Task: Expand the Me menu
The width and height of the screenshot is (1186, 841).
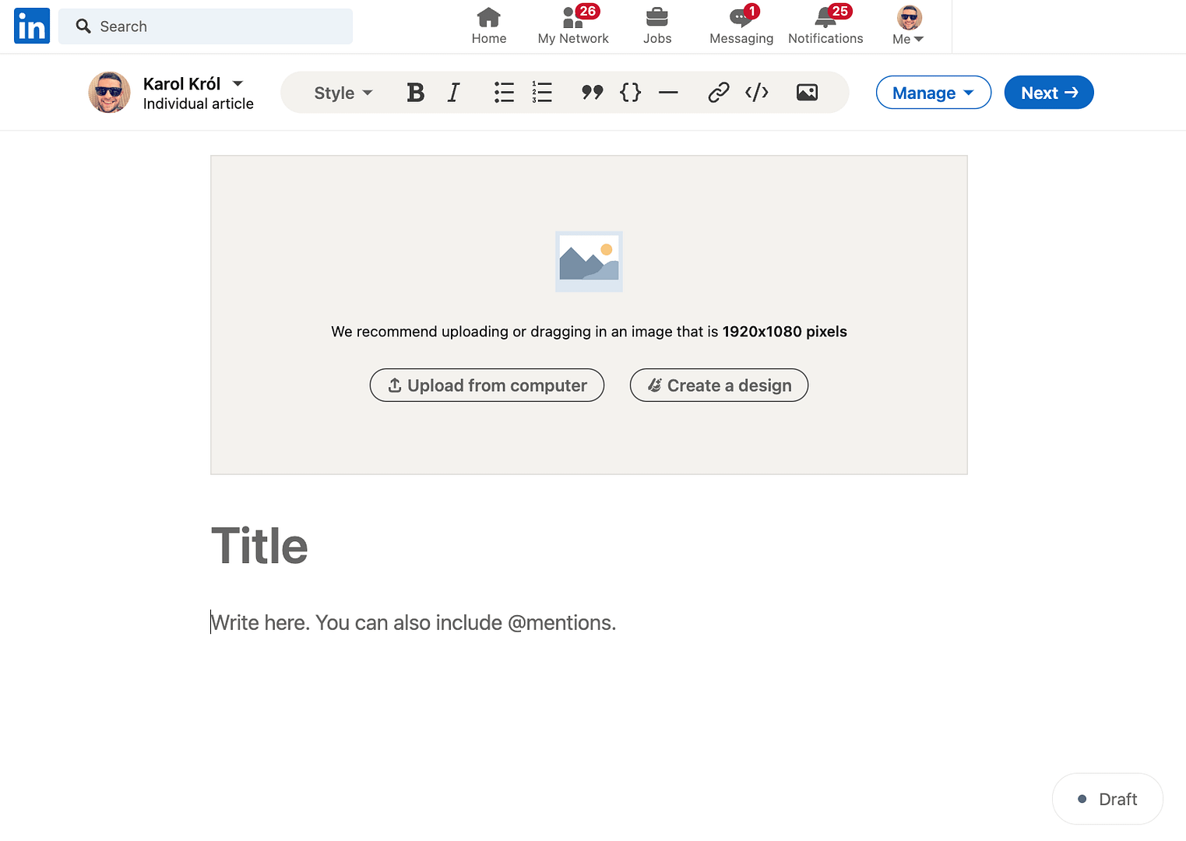Action: 907,26
